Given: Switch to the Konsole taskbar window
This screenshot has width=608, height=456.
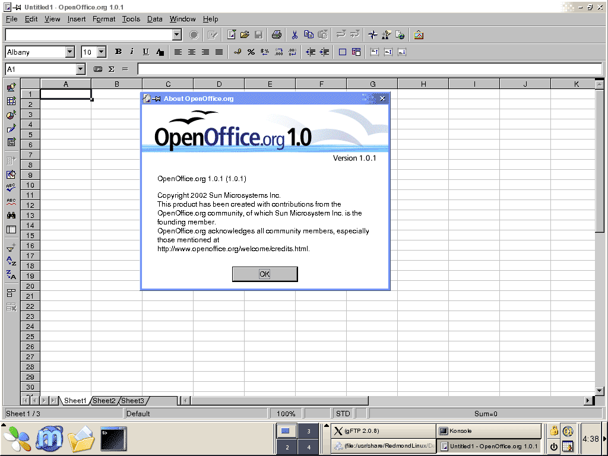Looking at the screenshot, I should pos(489,431).
